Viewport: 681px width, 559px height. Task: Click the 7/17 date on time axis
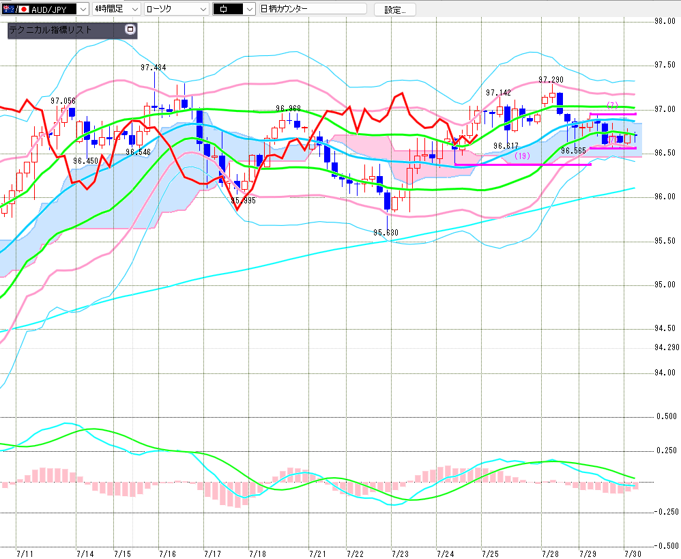tap(213, 554)
